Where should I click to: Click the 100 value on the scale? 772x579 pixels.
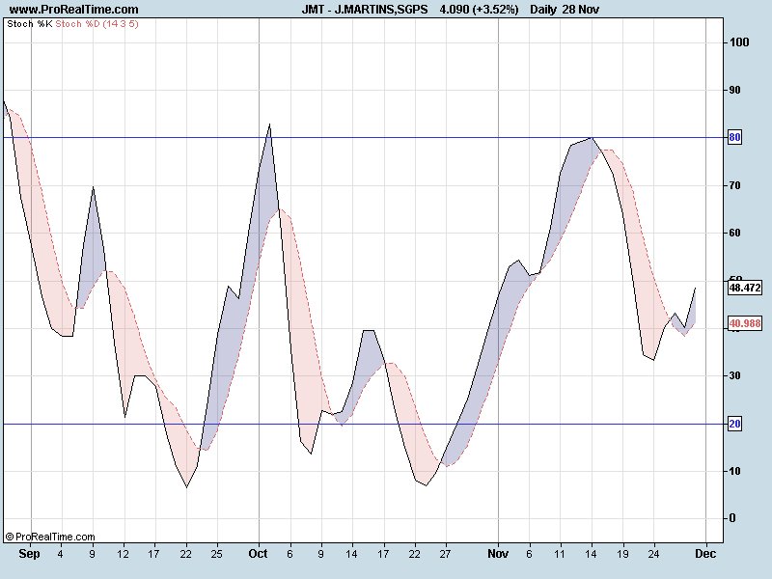(739, 42)
